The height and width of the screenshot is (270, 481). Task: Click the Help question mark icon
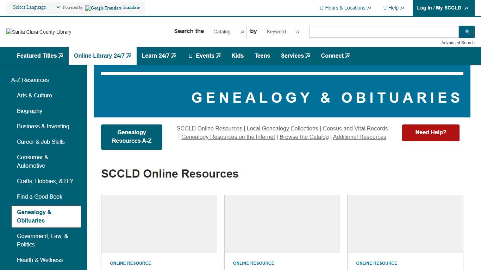pos(385,7)
